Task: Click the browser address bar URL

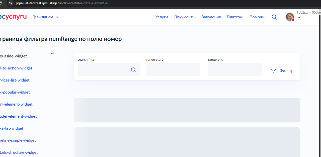Action: click(62, 3)
